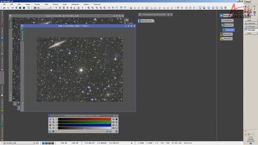Adjust the blue channel STF slider bar

[85, 125]
